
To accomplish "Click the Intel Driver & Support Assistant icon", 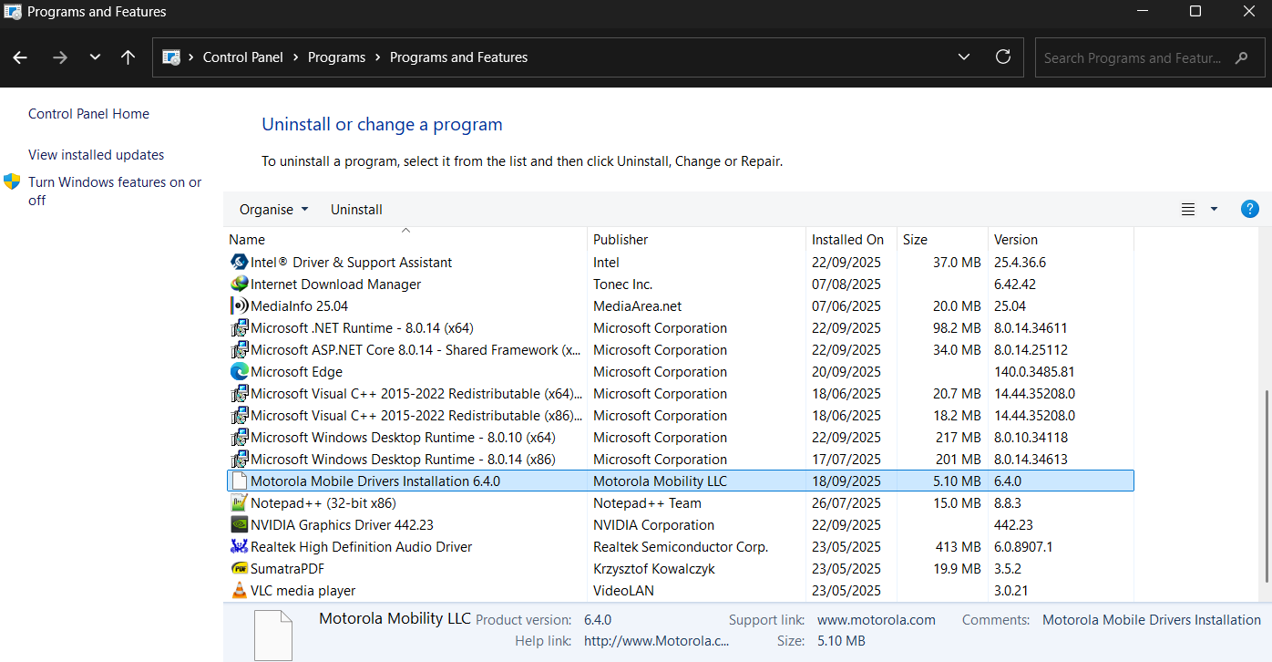I will [238, 262].
